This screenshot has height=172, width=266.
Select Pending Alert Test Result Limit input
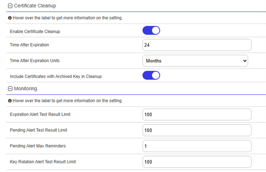click(x=197, y=130)
